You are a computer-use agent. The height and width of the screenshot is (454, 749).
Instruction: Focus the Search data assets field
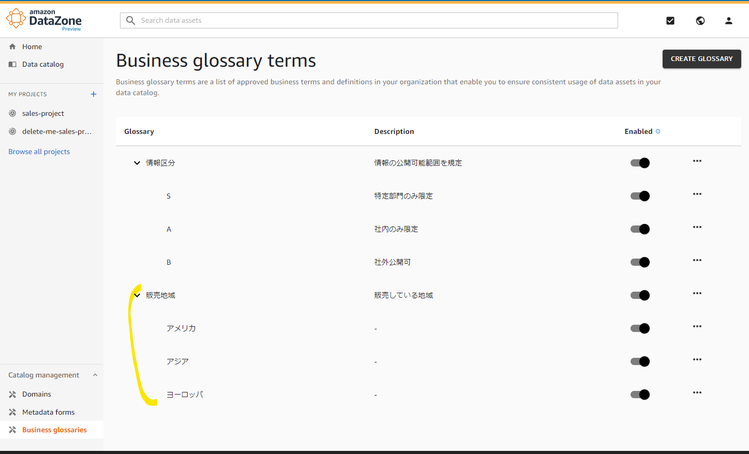coord(369,20)
